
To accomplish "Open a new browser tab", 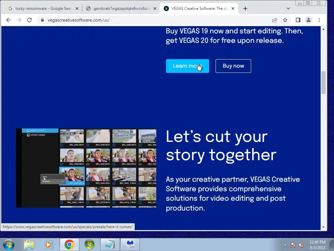I will pos(245,8).
